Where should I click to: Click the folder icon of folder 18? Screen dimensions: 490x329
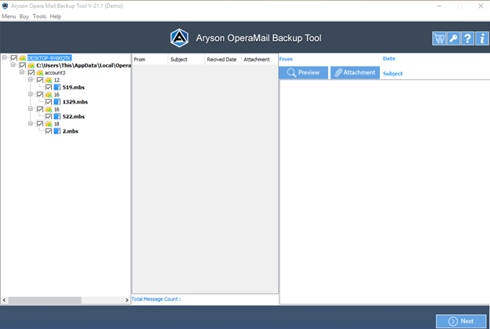(x=49, y=124)
